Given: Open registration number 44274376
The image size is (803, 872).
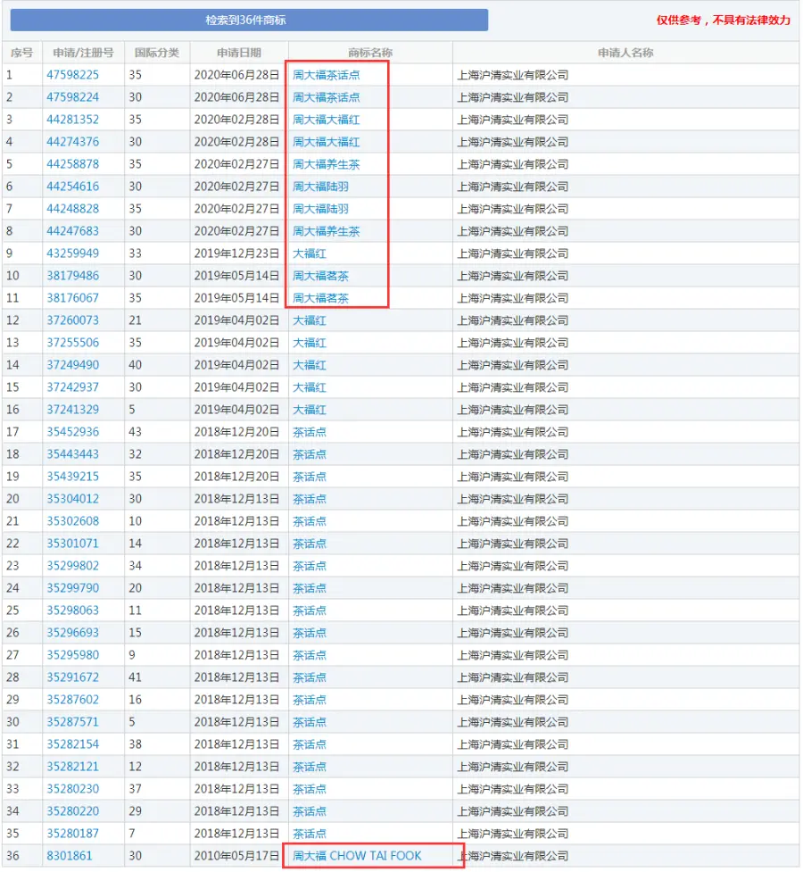Looking at the screenshot, I should click(x=73, y=142).
